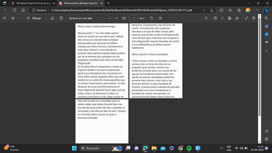Toggle the sidebar layout button
The image size is (272, 153).
(x=267, y=131)
